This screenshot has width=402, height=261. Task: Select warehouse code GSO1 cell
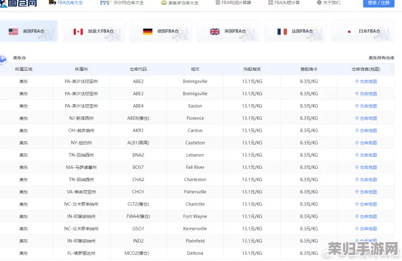click(138, 229)
